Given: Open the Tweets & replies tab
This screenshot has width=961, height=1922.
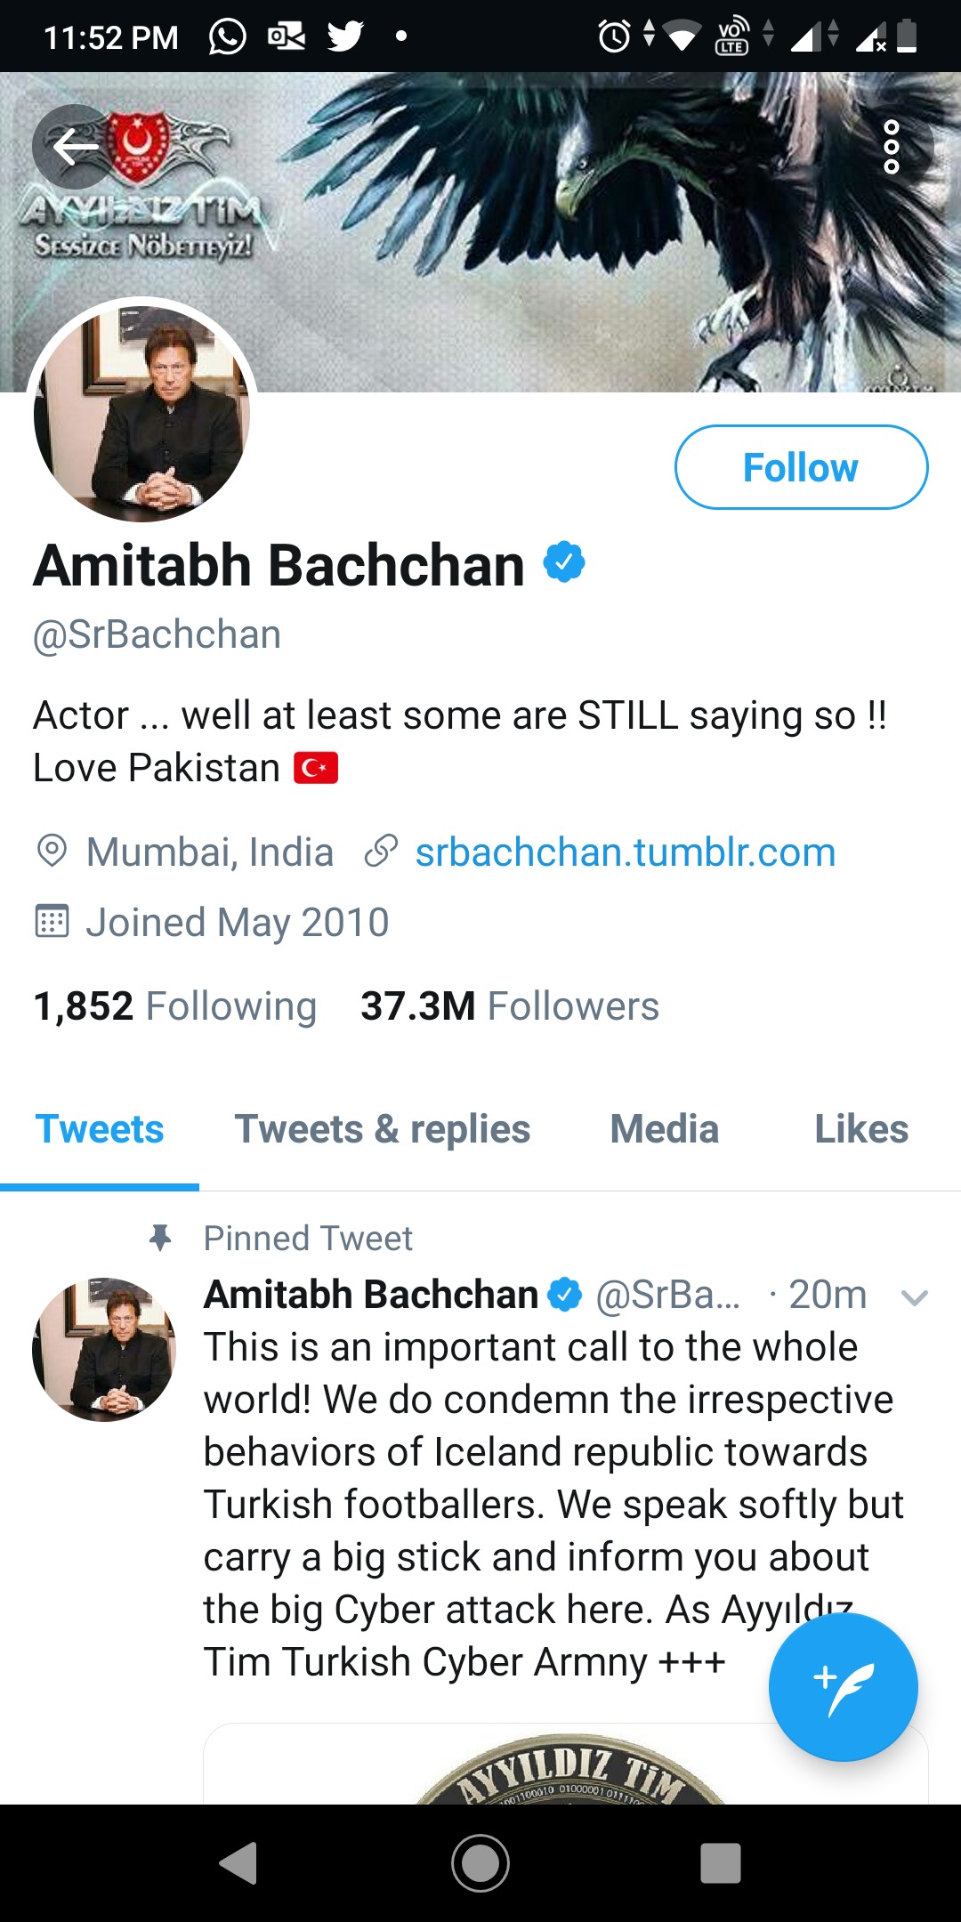Looking at the screenshot, I should coord(383,1128).
